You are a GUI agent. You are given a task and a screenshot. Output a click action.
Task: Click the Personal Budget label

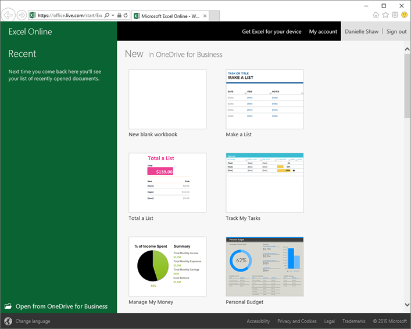point(244,302)
